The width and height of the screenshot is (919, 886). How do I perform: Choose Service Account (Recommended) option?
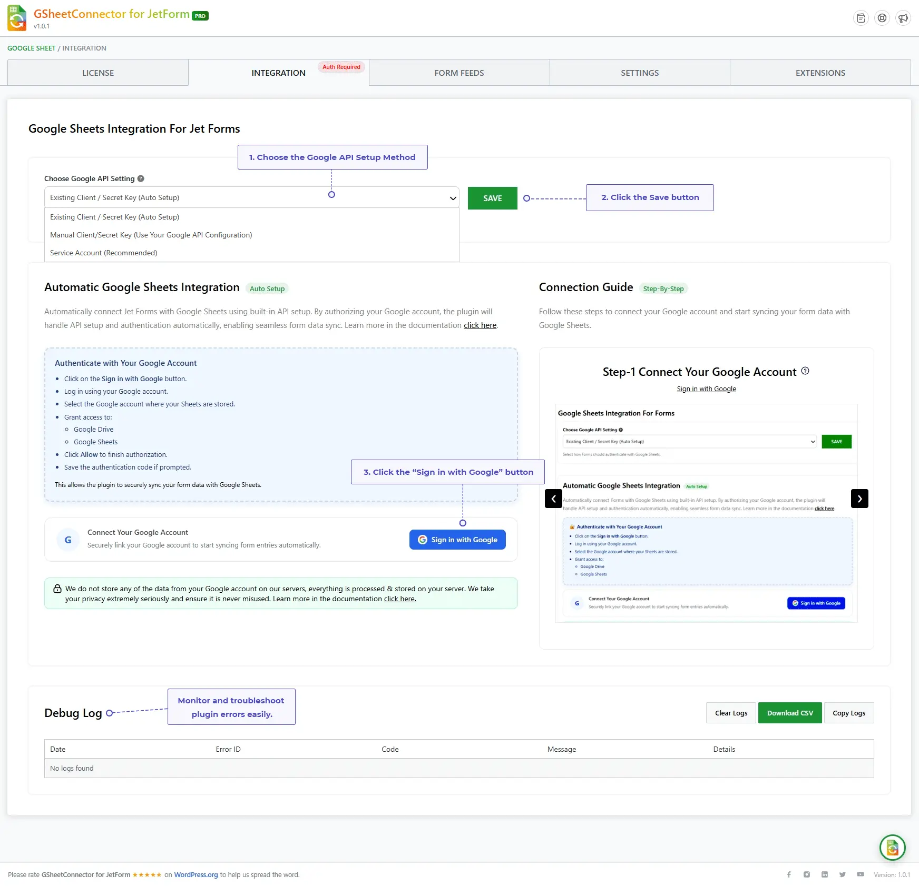(x=251, y=253)
